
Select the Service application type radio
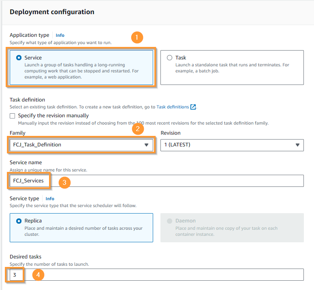(19, 58)
